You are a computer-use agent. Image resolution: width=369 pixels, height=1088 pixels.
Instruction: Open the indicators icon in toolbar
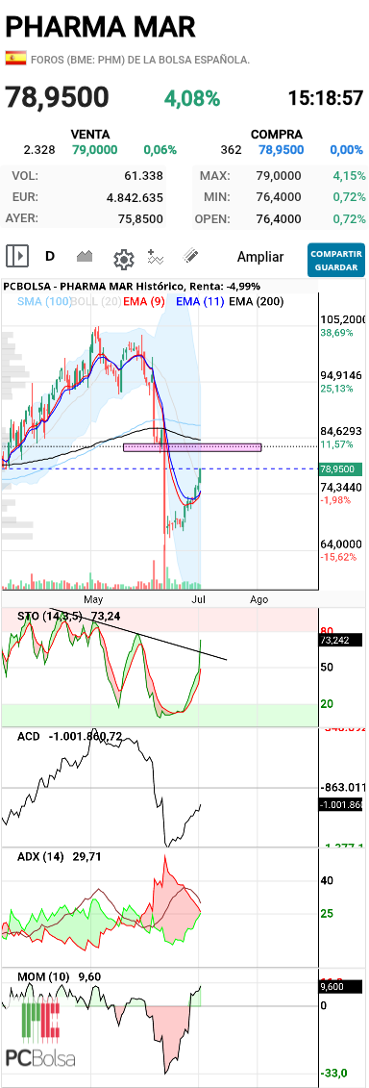point(156,256)
